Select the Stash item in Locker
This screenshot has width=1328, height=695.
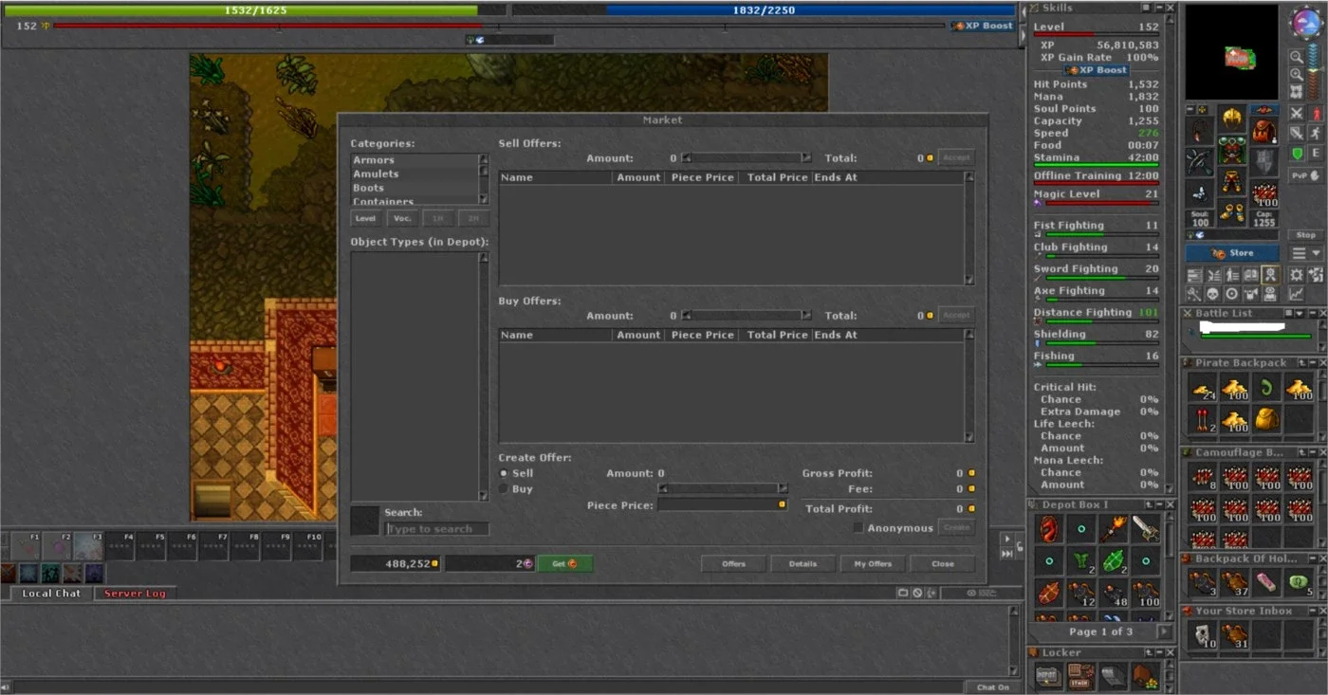pos(1079,675)
